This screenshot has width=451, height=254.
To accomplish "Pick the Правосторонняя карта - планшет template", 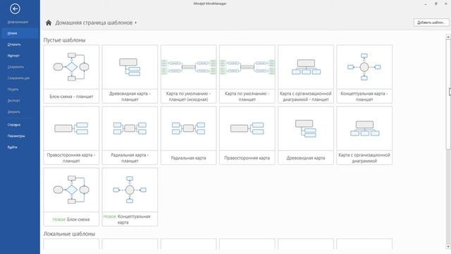I will [71, 135].
